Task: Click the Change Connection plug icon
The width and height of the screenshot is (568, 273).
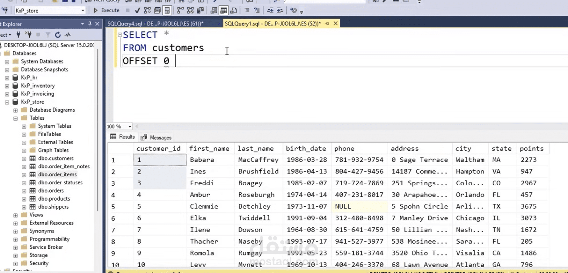Action: [5, 11]
